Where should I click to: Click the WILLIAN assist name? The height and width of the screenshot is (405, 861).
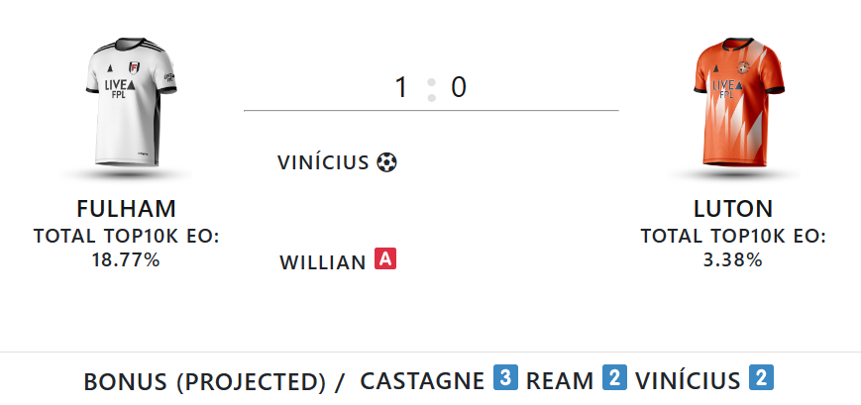point(323,262)
